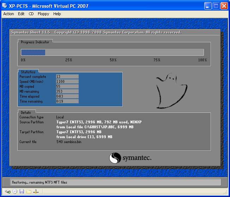Click the 0% progress label
Image resolution: width=230 pixels, height=197 pixels.
[x=23, y=60]
